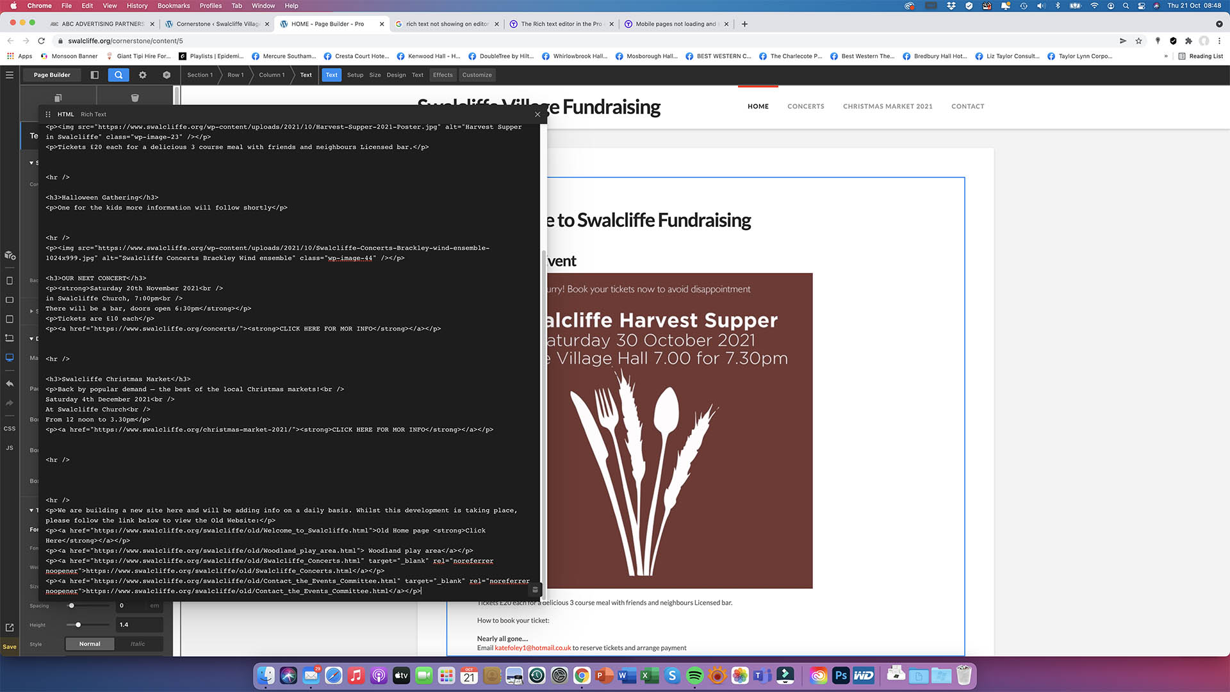Toggle the layout panel icon
This screenshot has height=692, width=1230.
(95, 75)
